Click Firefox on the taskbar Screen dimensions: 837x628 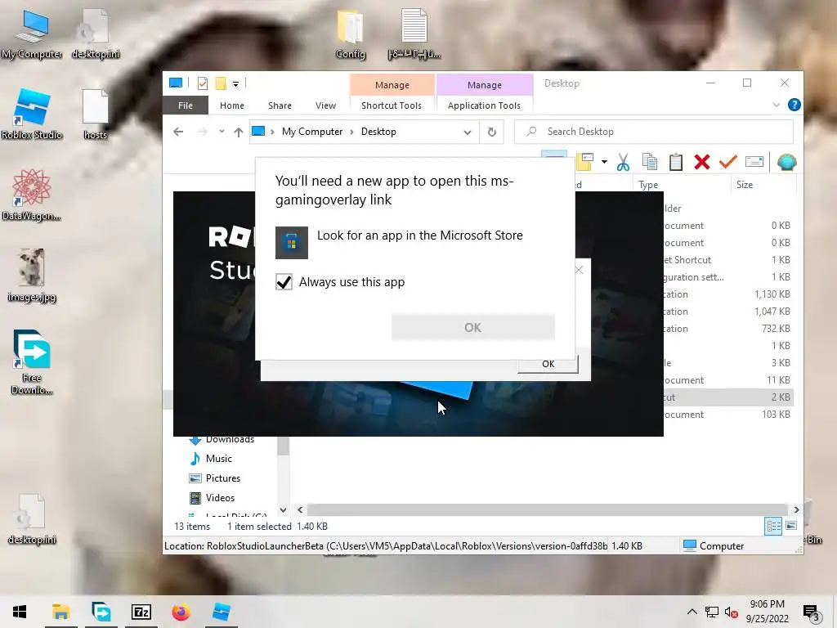(x=181, y=612)
